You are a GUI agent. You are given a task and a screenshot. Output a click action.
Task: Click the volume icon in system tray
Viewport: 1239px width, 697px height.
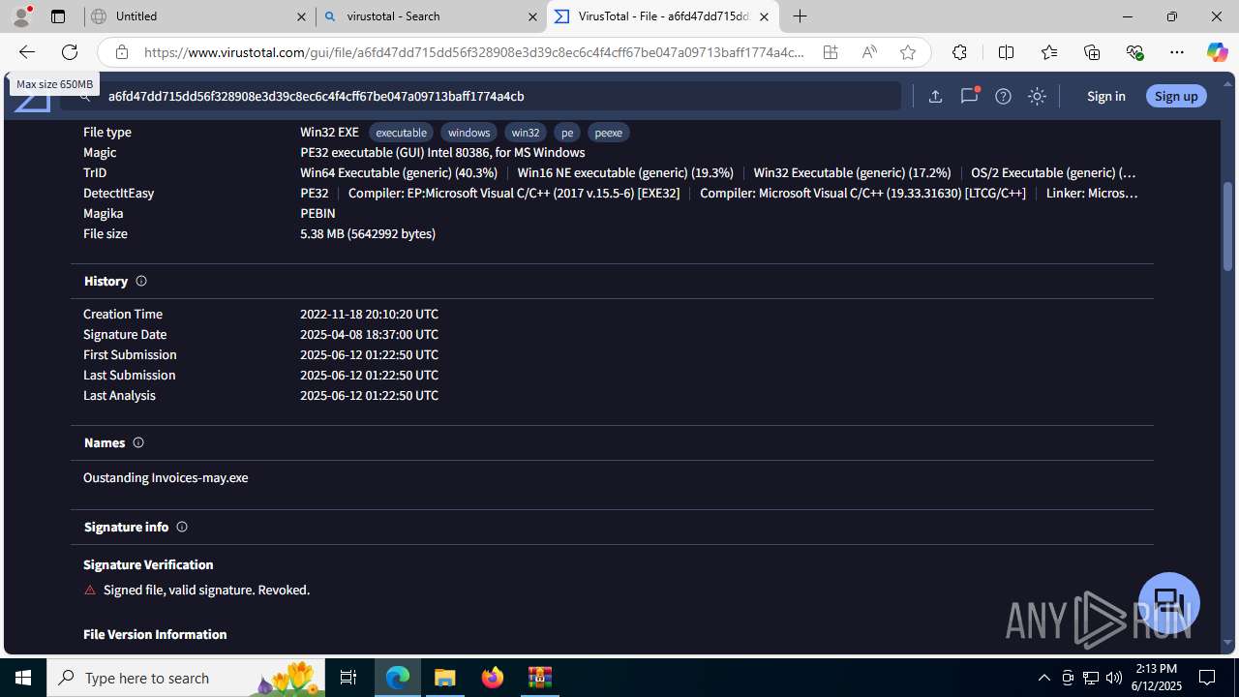coord(1113,678)
